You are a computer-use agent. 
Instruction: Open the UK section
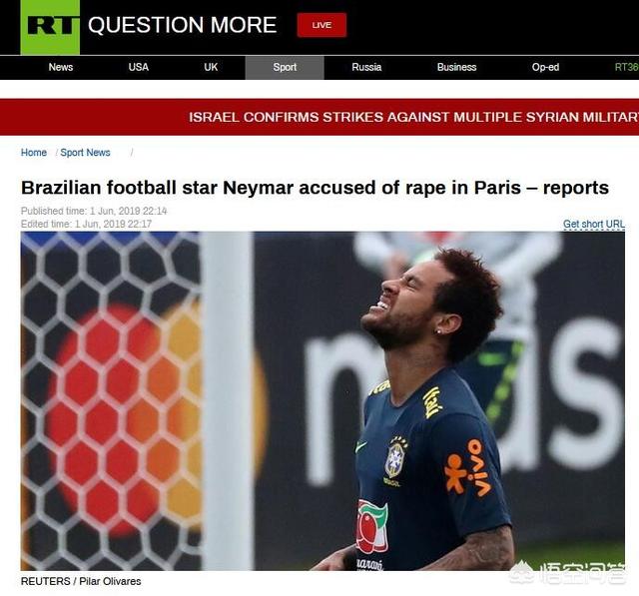211,67
